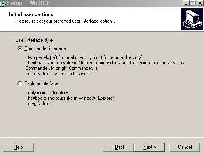The width and height of the screenshot is (204, 155).
Task: Click the installer computer logo image
Action: pyautogui.click(x=192, y=19)
